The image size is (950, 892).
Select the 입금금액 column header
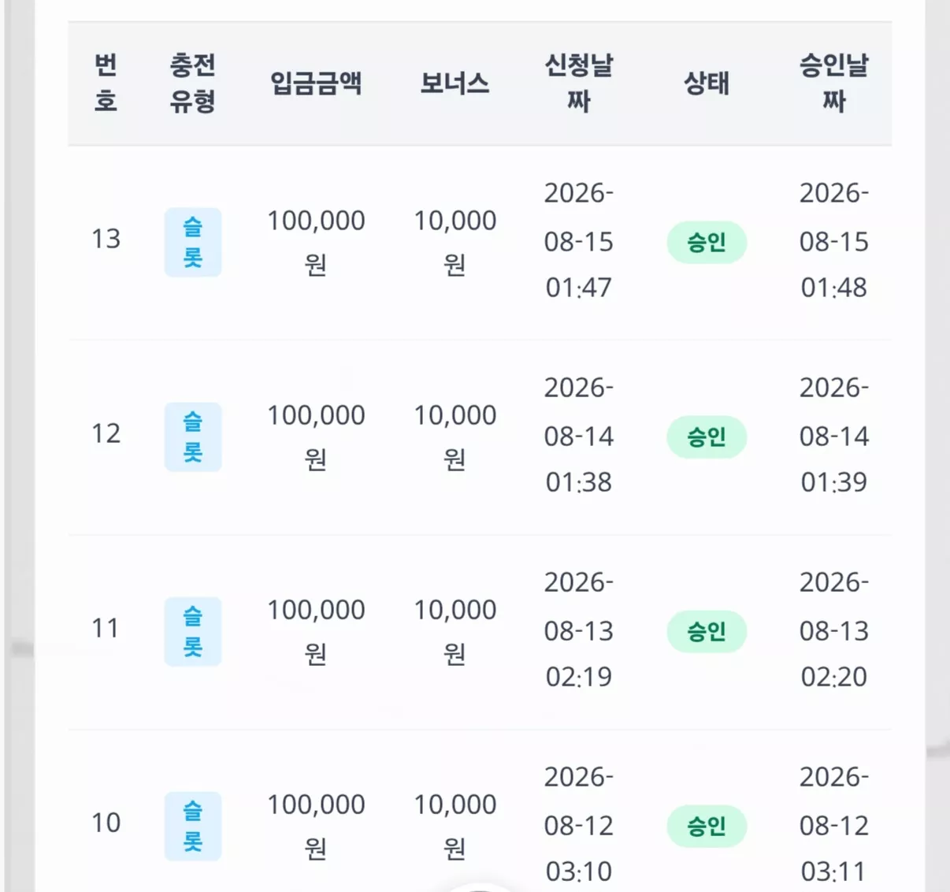pyautogui.click(x=316, y=83)
